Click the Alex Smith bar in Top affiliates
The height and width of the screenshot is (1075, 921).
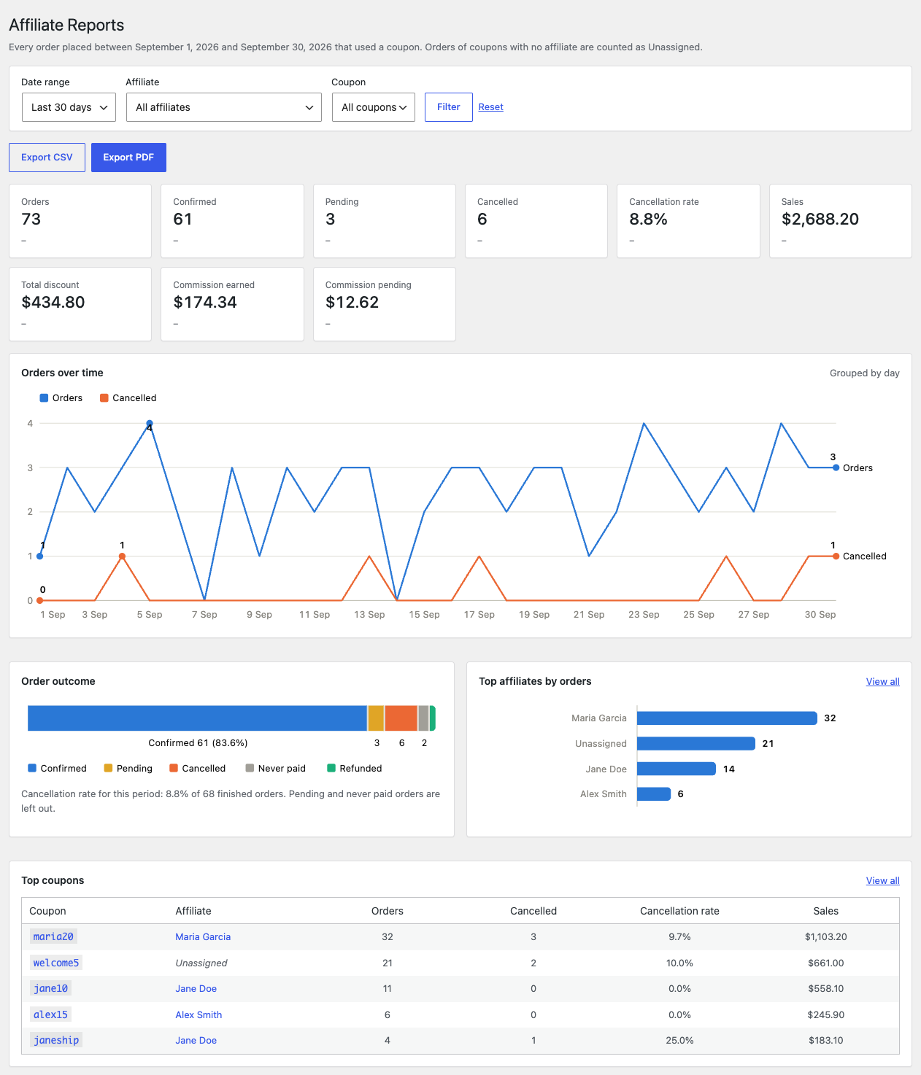click(654, 793)
